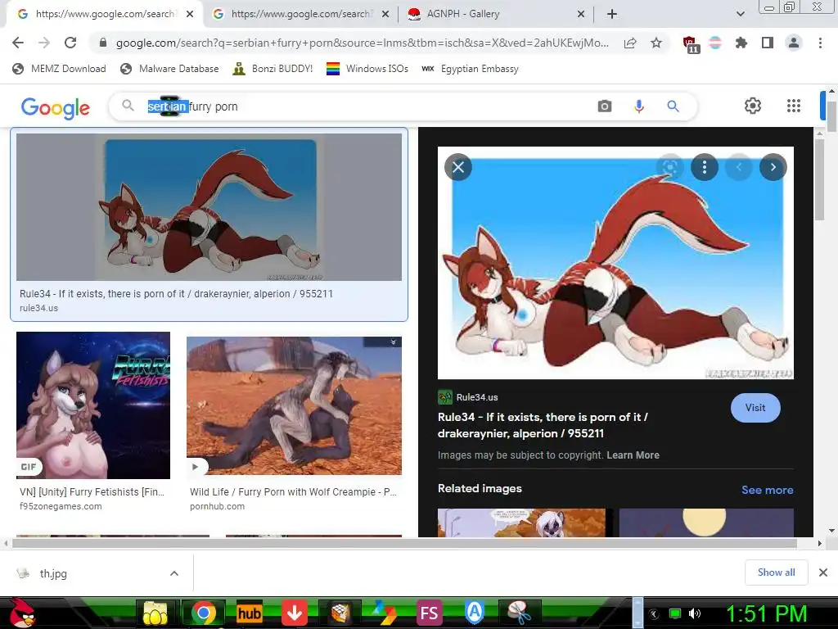Open the downloaded th.jpg file

pos(53,574)
